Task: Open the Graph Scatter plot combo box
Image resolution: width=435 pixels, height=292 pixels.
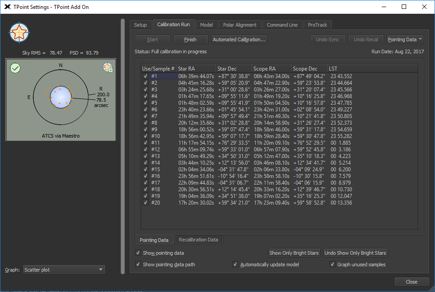Action: tap(64, 269)
